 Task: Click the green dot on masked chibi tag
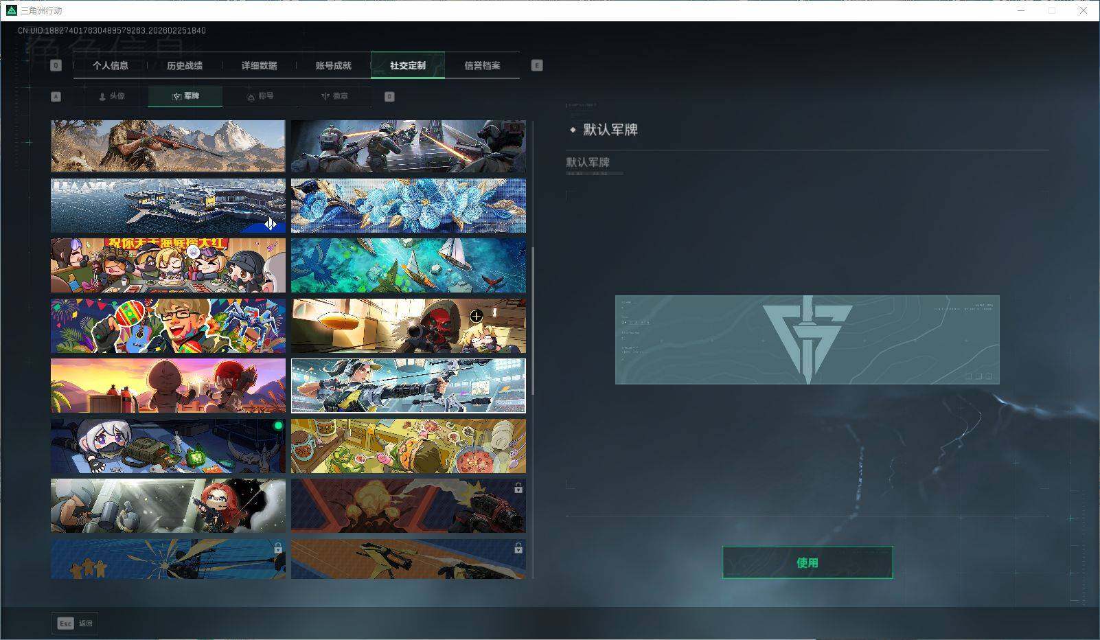pyautogui.click(x=278, y=426)
